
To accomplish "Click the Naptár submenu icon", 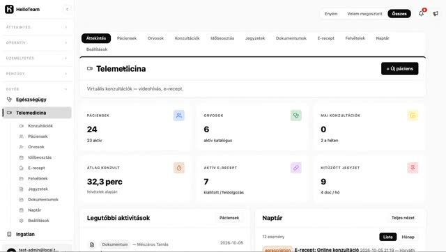I will pos(22,210).
